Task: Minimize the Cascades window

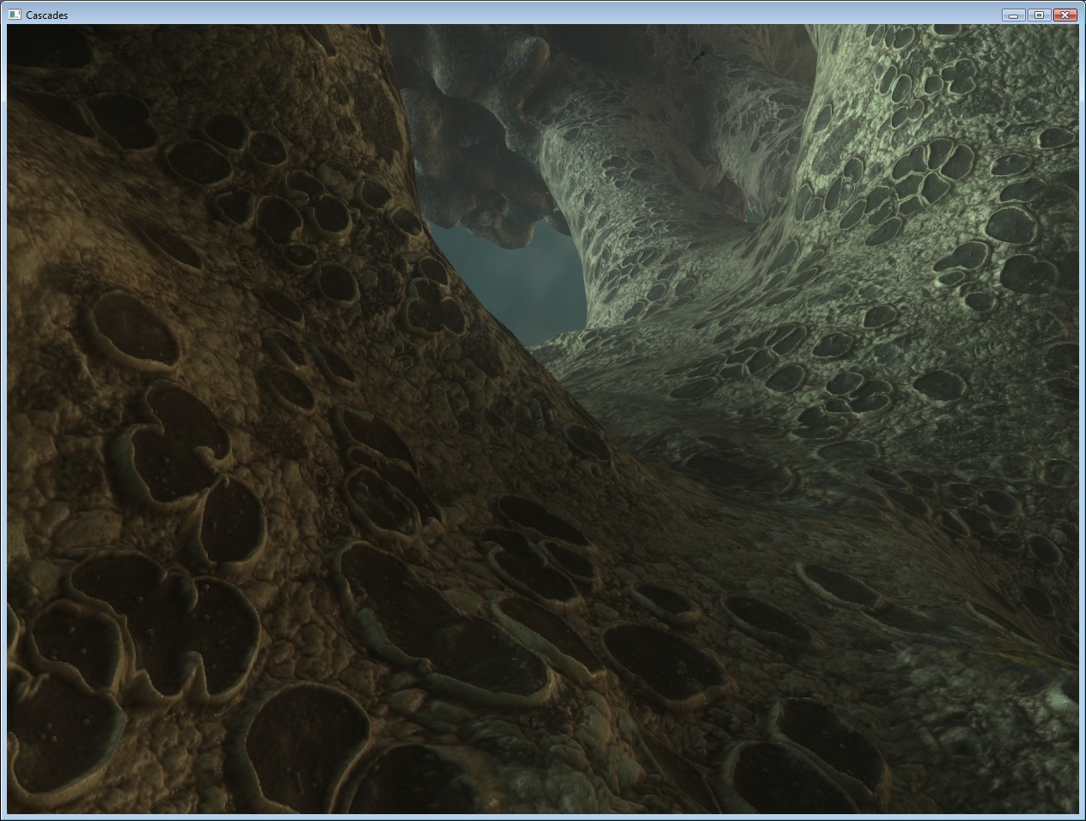Action: coord(1013,15)
